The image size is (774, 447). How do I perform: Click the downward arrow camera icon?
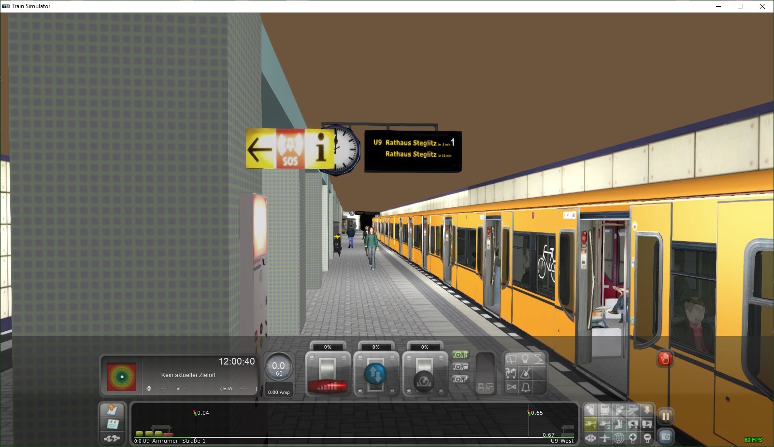(646, 410)
